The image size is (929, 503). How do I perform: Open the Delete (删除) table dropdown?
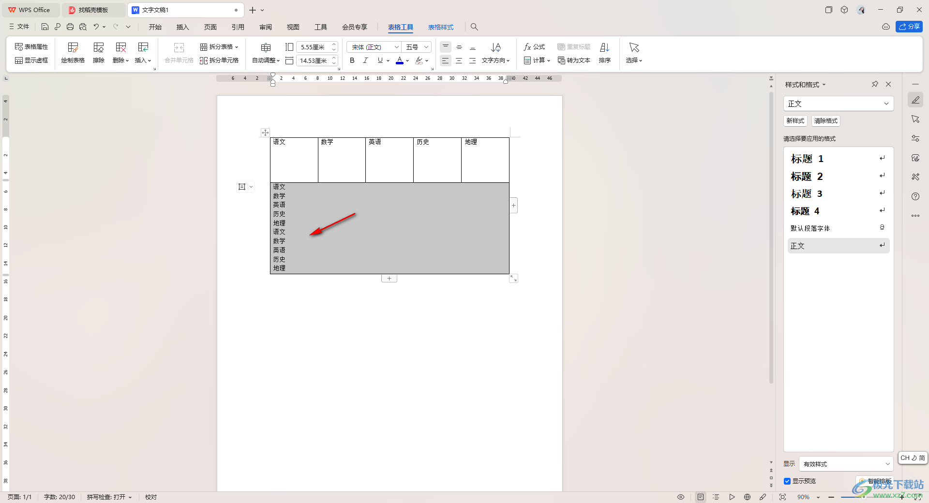(x=120, y=53)
